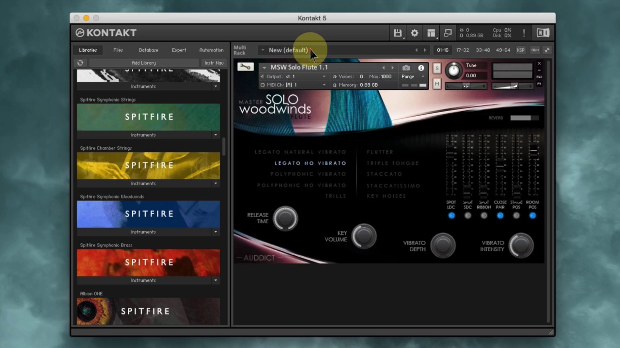Screen dimensions: 620x348
Task: Click the refresh libraries icon
Action: tap(80, 63)
